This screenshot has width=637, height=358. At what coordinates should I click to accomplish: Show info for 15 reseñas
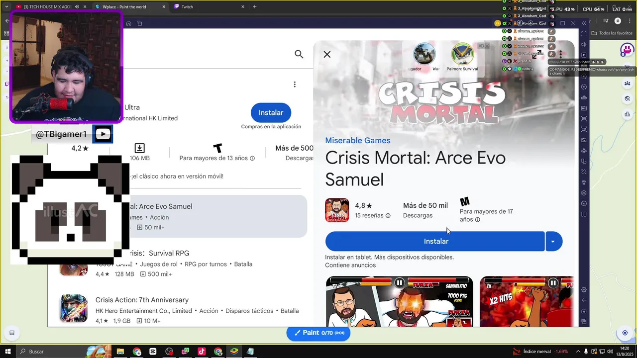pos(388,216)
